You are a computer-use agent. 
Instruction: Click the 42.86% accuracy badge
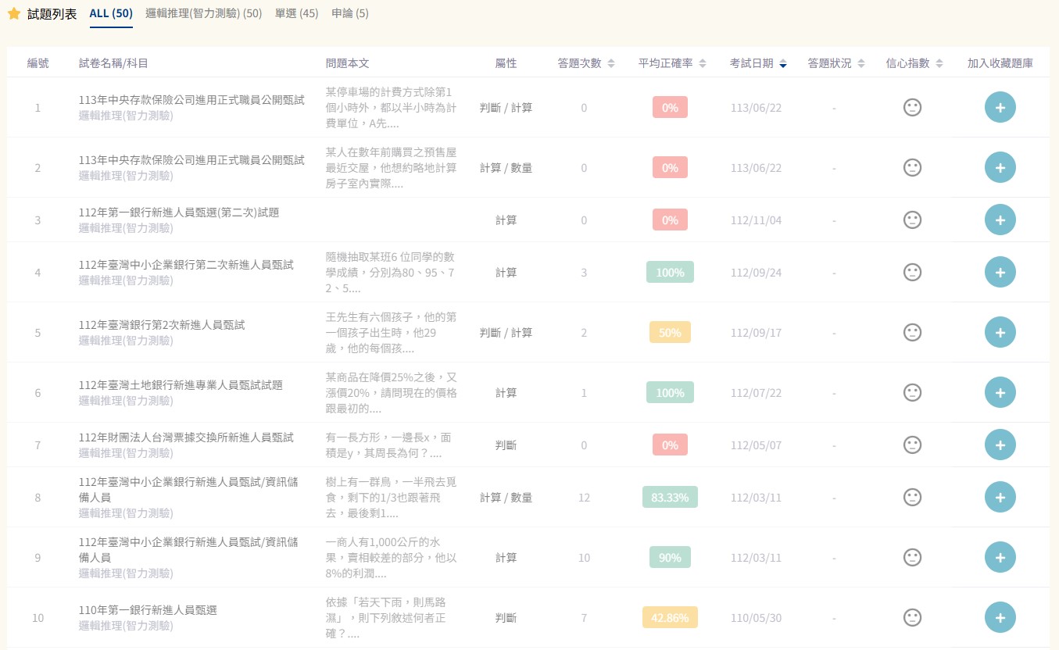coord(670,617)
